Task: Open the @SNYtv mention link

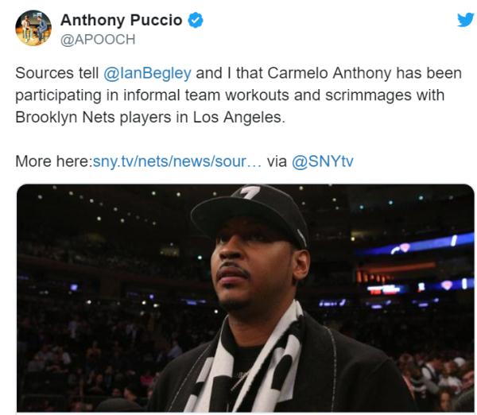Action: 323,161
